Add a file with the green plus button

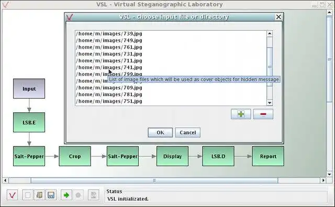coord(241,114)
